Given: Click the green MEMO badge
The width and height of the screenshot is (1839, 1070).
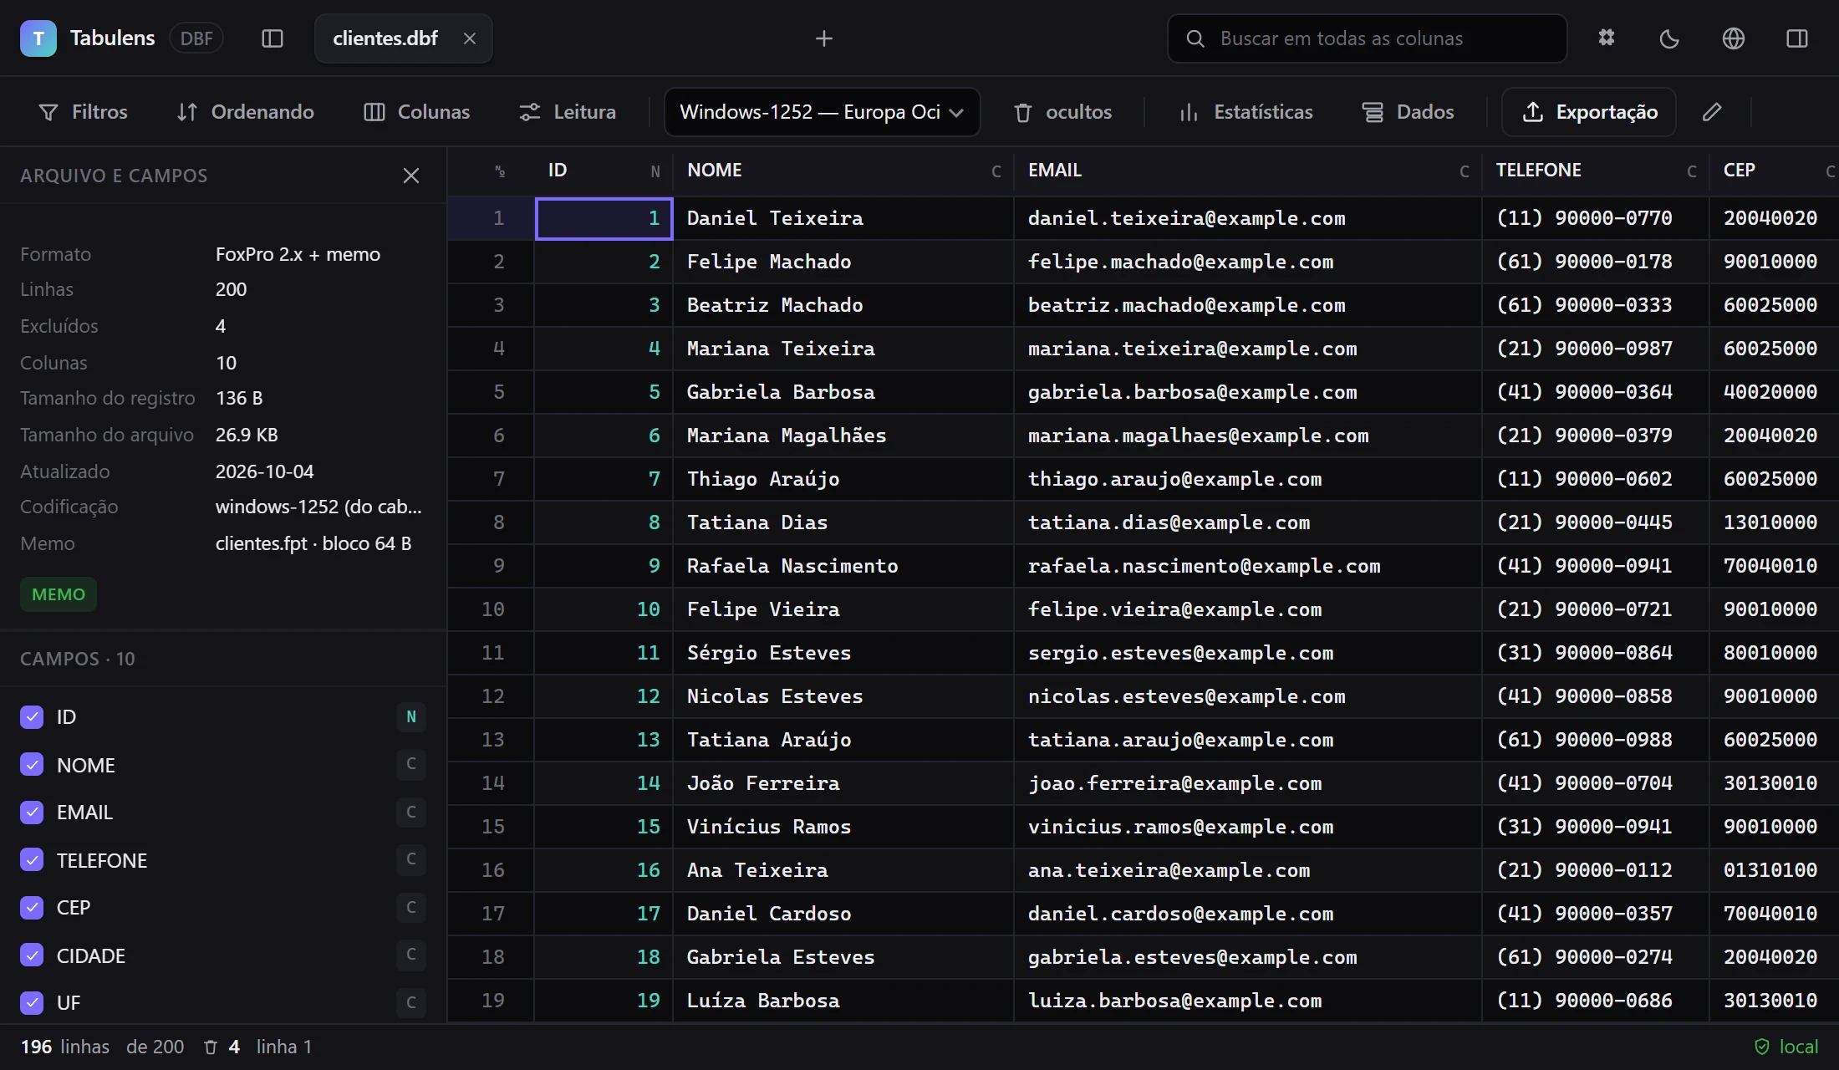Looking at the screenshot, I should (59, 594).
